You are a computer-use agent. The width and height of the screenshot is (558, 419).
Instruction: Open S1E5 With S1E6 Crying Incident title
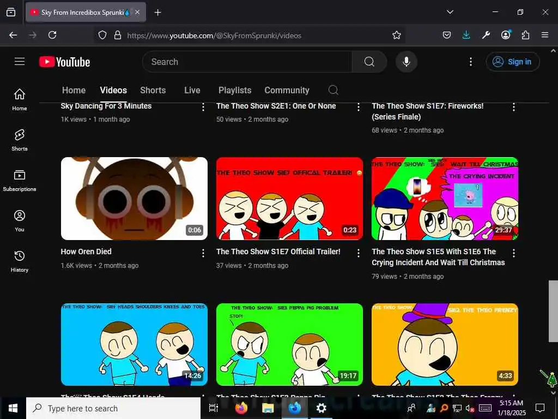tap(439, 257)
